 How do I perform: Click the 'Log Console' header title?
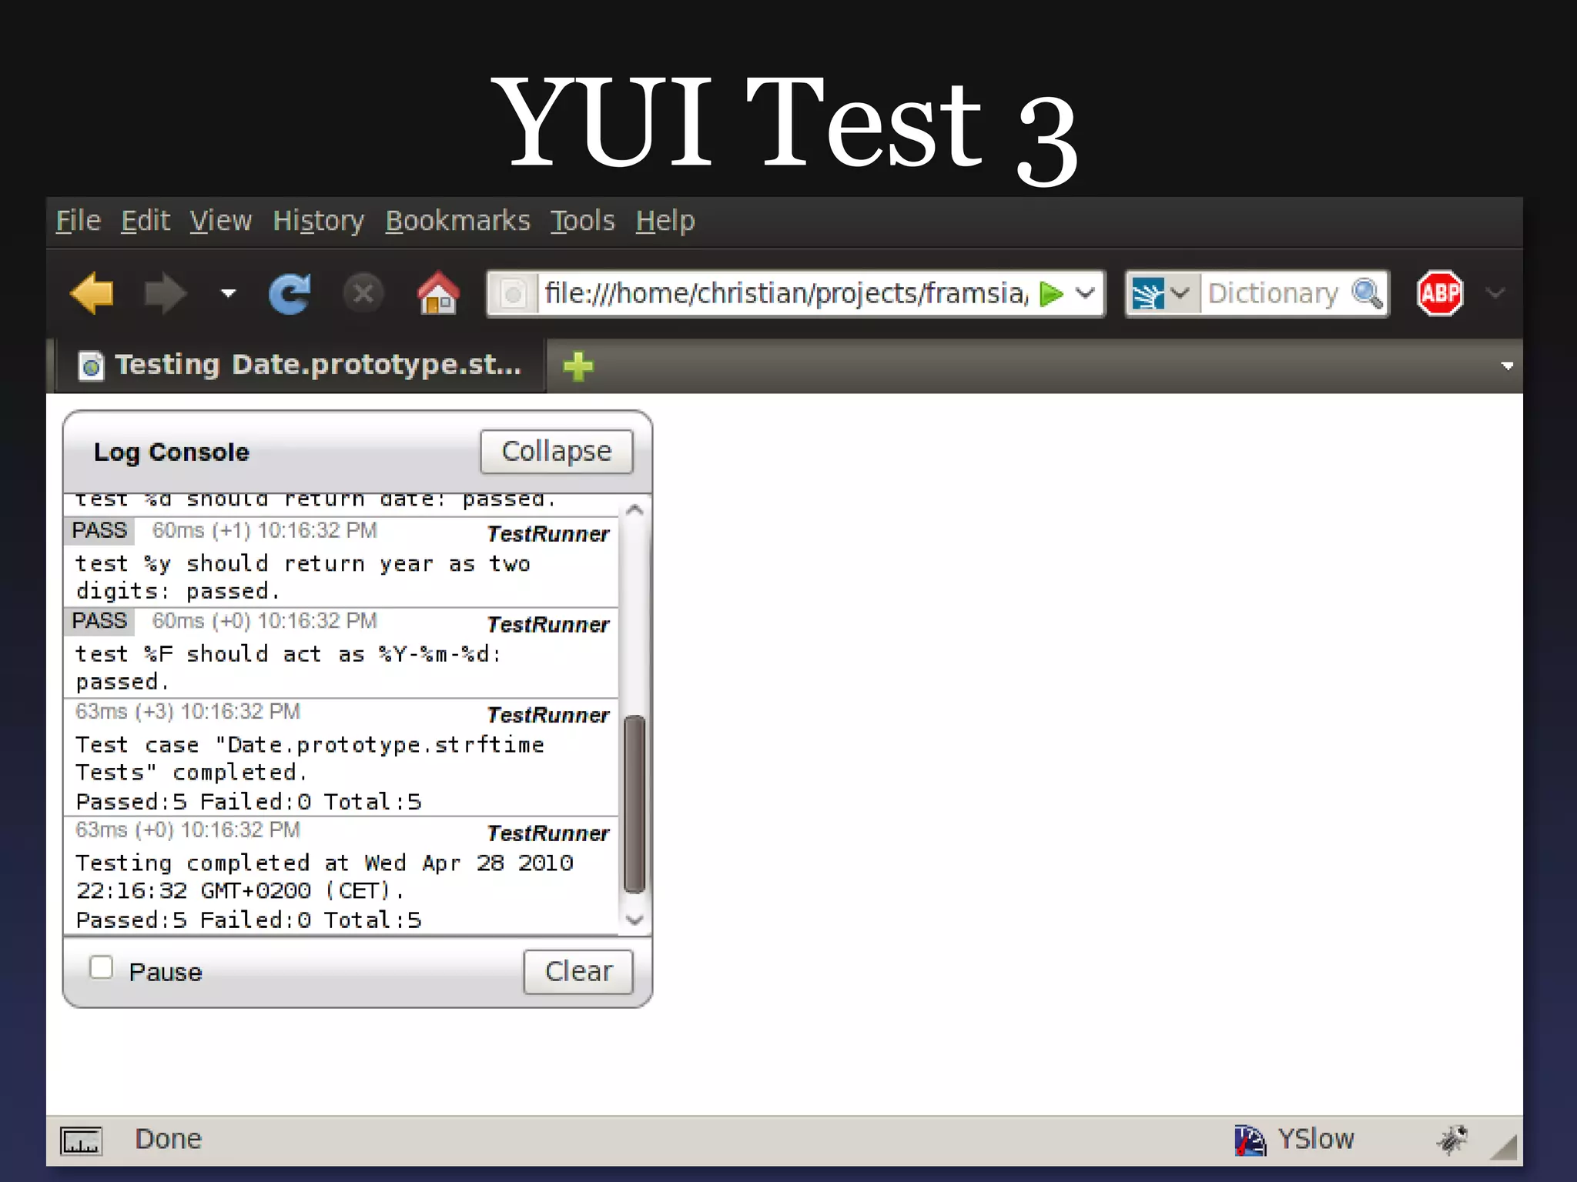pyautogui.click(x=172, y=452)
